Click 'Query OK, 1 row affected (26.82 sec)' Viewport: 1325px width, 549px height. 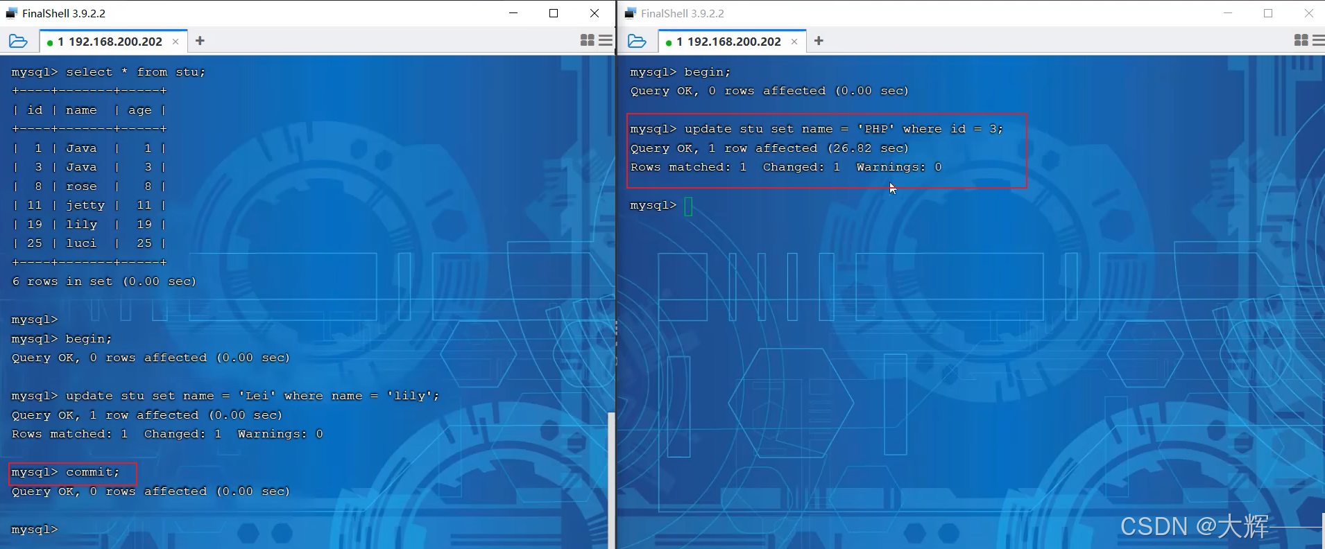(x=769, y=148)
